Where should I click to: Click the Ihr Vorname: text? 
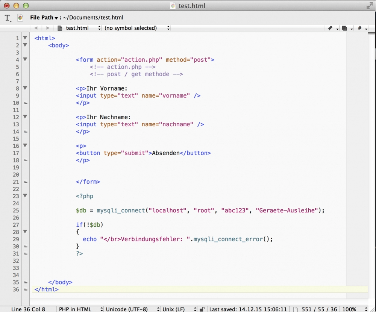coord(107,88)
